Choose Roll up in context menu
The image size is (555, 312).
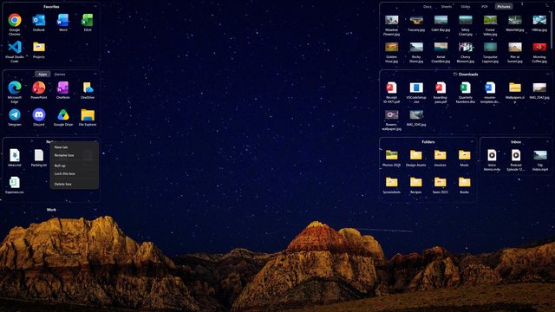pos(74,166)
